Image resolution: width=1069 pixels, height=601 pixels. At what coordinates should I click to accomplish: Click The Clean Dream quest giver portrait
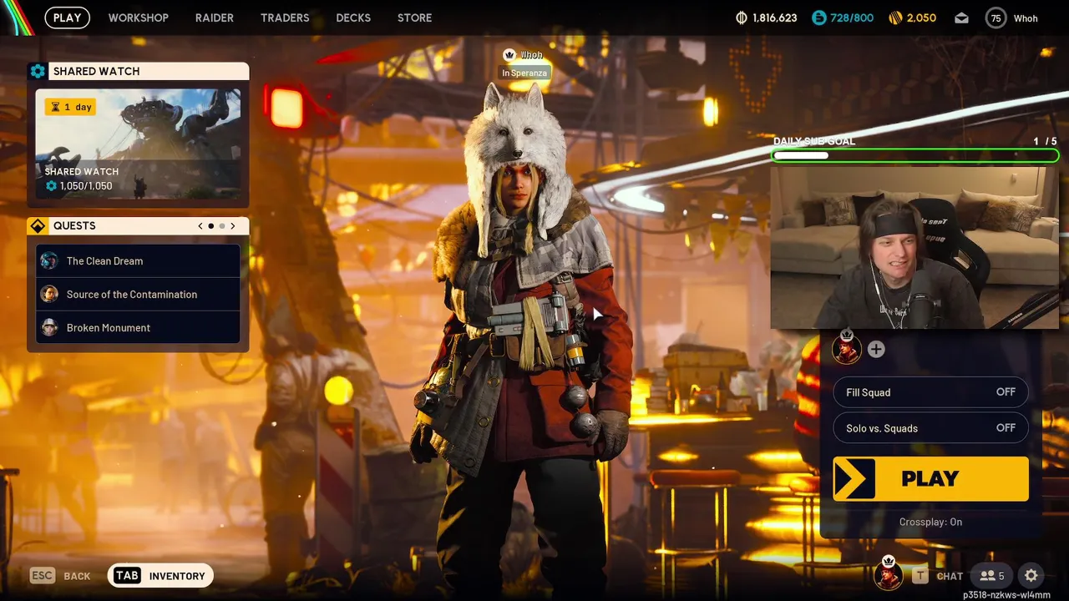(49, 260)
